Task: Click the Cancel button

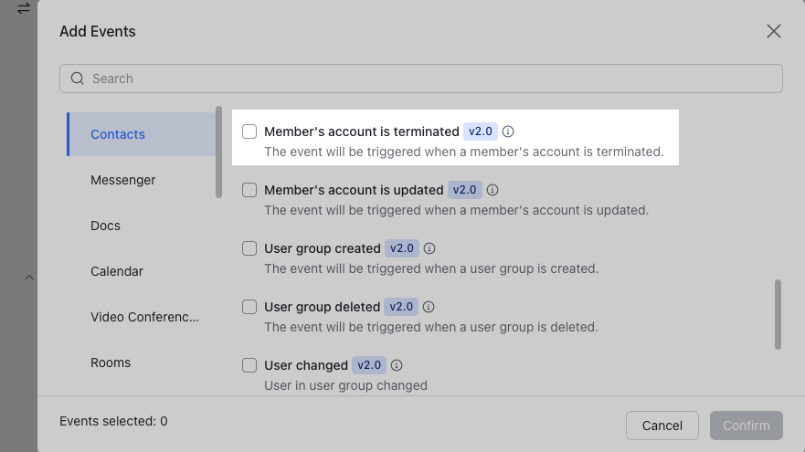Action: pos(662,426)
